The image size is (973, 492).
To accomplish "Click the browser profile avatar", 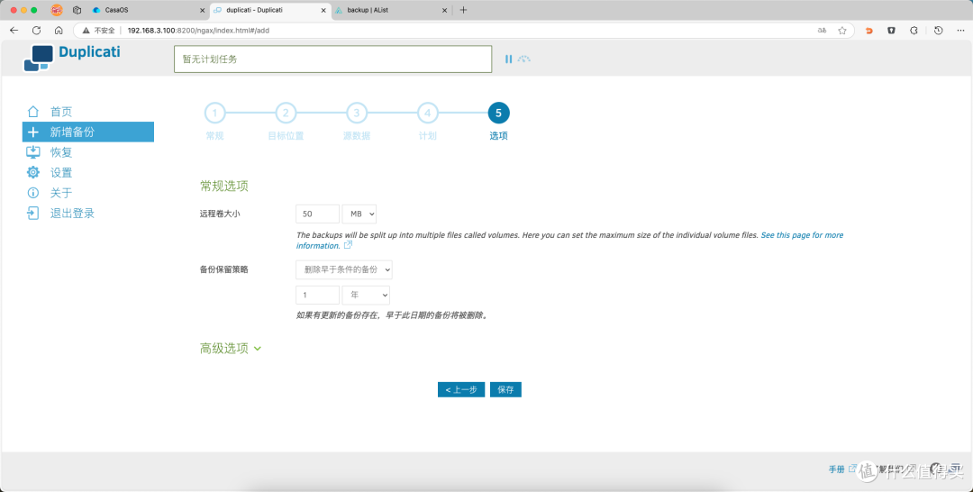I will 57,10.
